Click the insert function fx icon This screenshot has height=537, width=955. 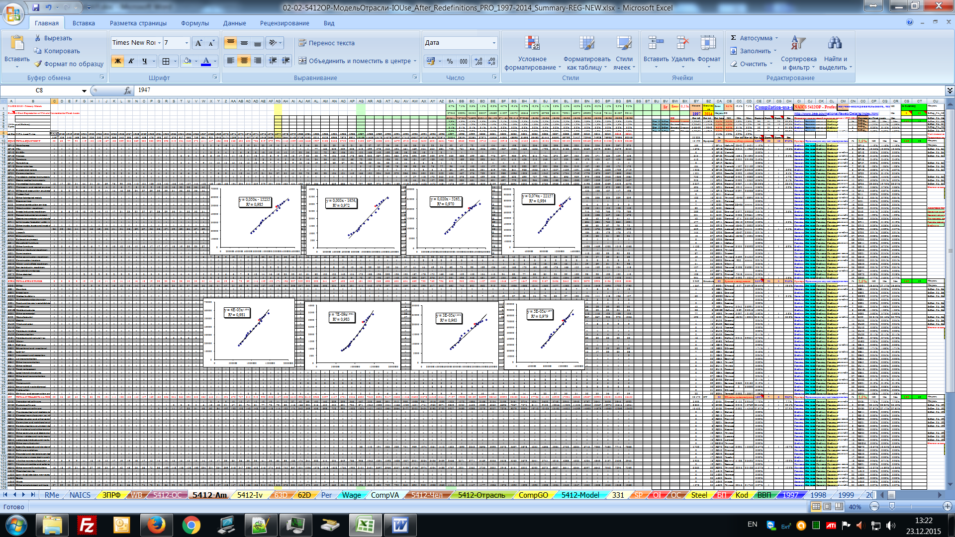pos(128,90)
